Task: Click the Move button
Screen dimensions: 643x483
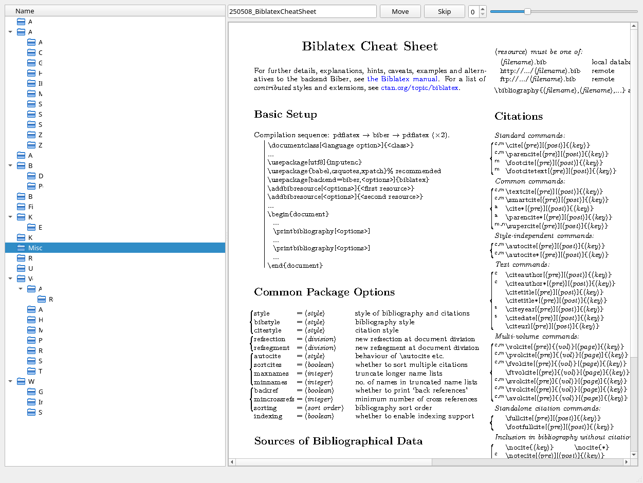Action: [x=400, y=11]
